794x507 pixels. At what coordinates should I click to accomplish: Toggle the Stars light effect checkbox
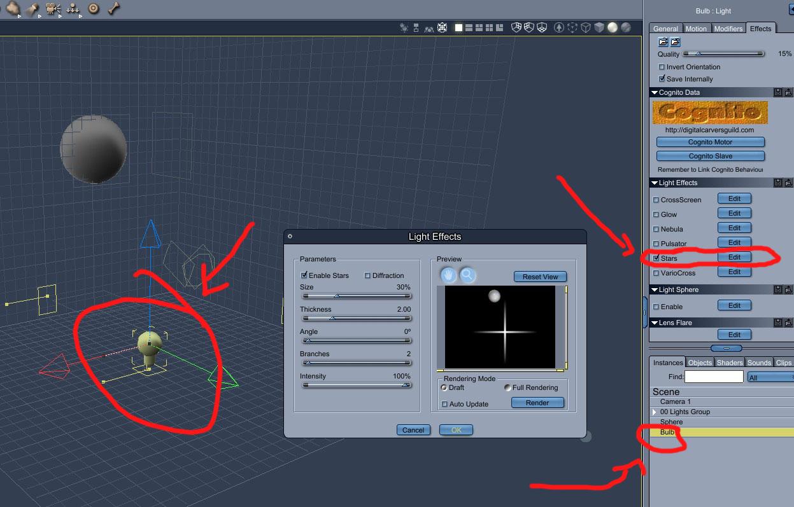tap(656, 258)
